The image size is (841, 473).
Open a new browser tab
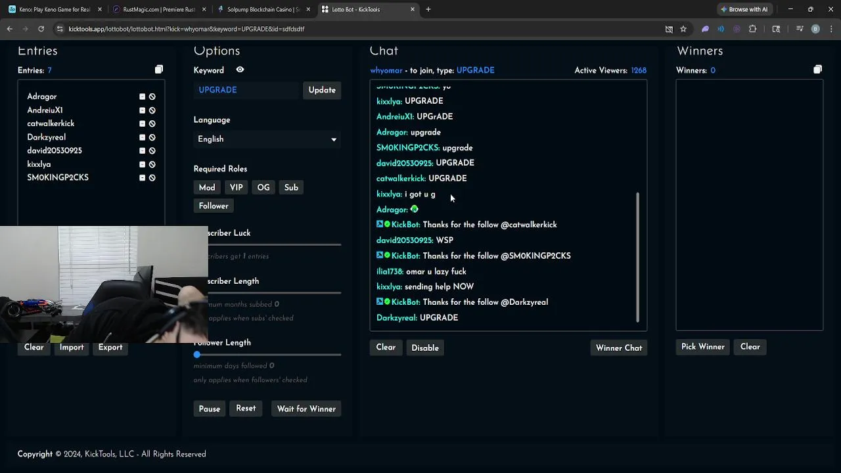pyautogui.click(x=428, y=9)
